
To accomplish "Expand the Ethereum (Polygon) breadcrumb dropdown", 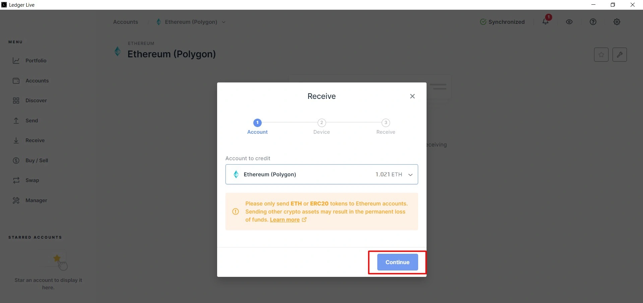I will (224, 22).
